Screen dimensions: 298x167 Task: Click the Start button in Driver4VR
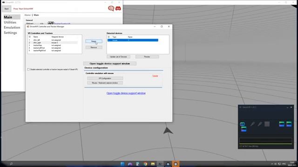click(x=7, y=9)
